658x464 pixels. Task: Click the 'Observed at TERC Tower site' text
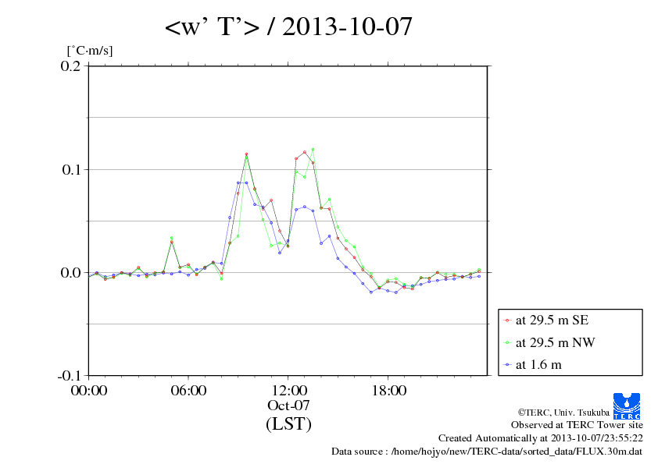coord(577,425)
